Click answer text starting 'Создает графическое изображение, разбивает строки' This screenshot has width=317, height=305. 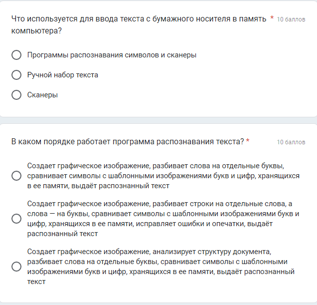point(163,219)
